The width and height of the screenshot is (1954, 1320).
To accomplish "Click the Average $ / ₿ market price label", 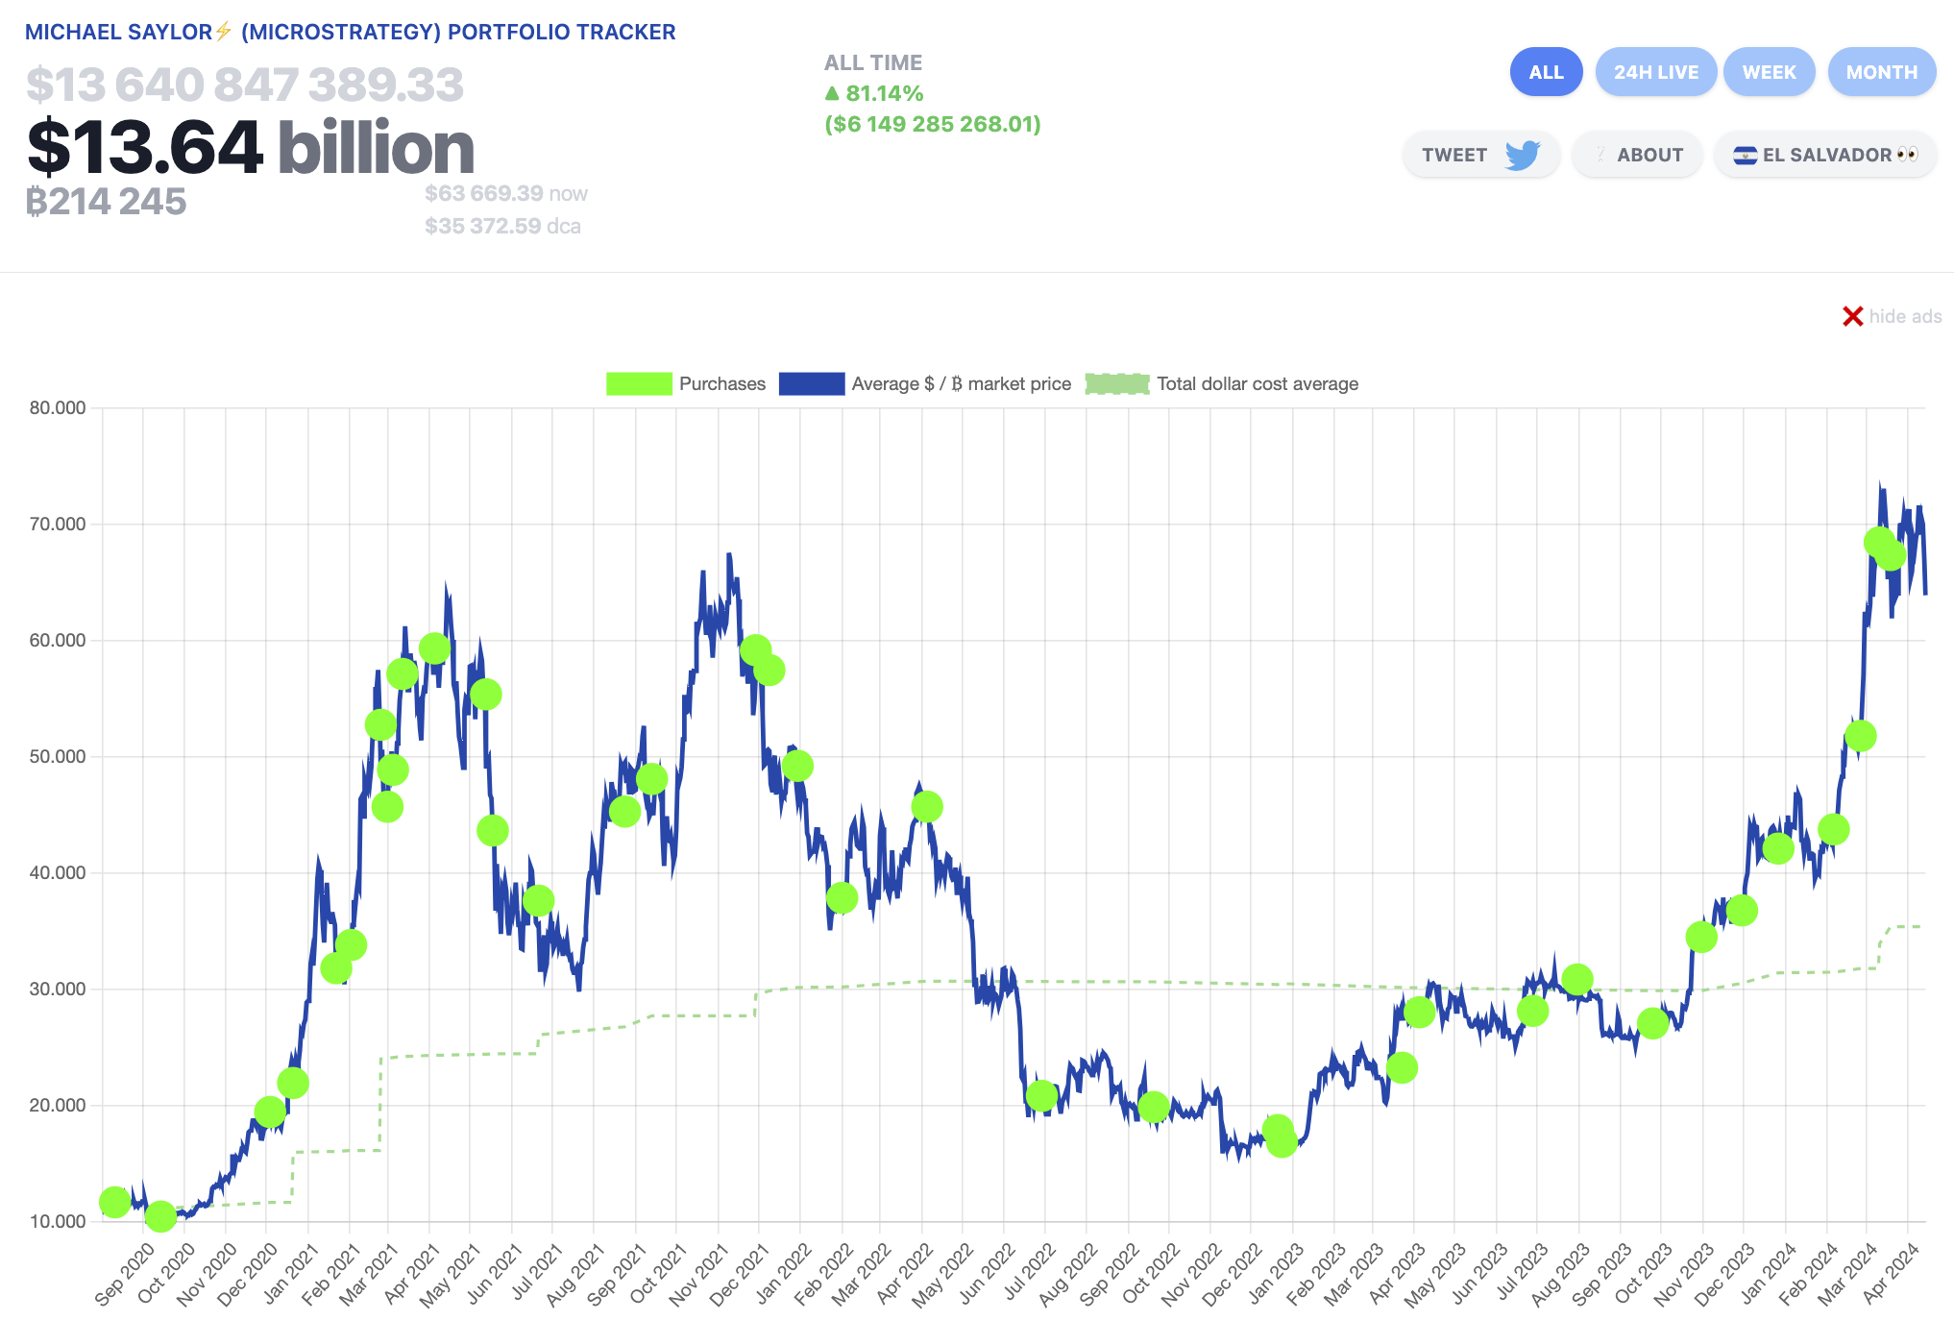I will [962, 383].
